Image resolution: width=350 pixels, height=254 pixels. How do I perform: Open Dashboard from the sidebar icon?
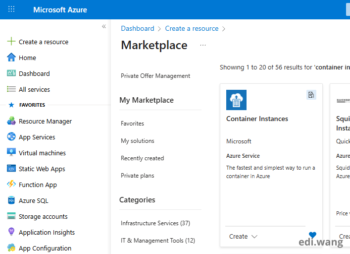11,73
